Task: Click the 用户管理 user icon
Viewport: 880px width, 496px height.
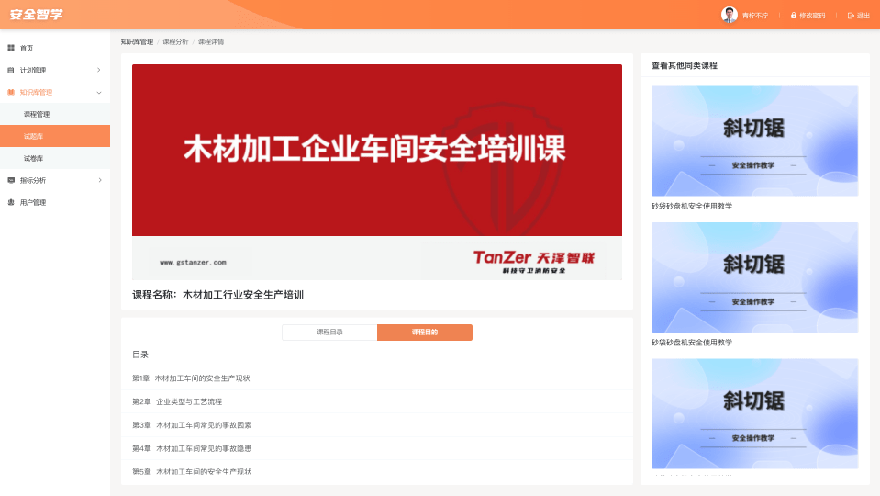Action: click(x=11, y=202)
